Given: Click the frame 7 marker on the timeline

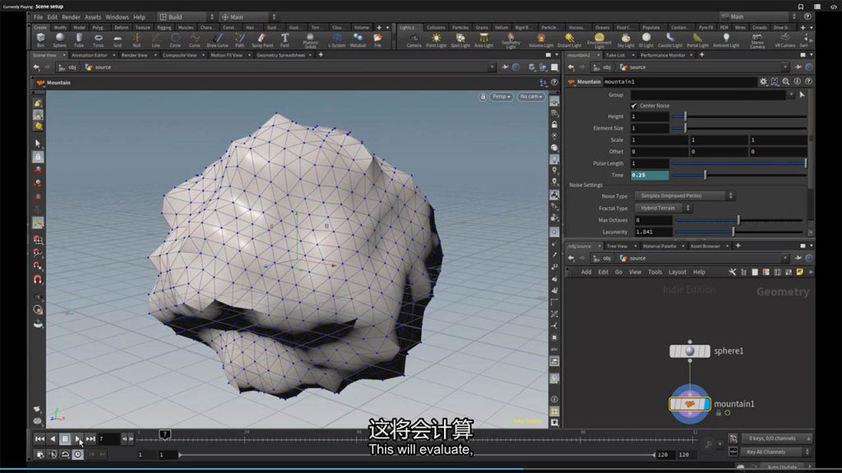Looking at the screenshot, I should pyautogui.click(x=164, y=434).
